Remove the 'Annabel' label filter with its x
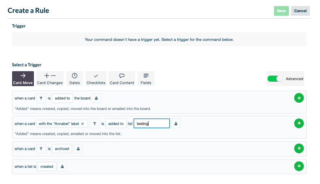 click(82, 124)
